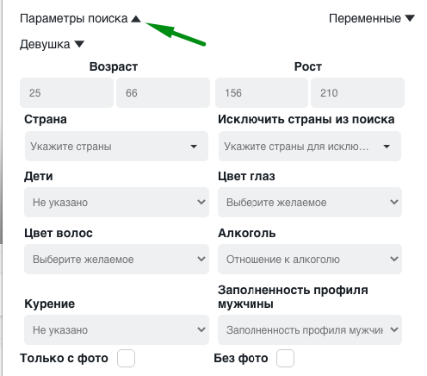This screenshot has height=376, width=427.
Task: Click the minimum age field showing 25
Action: click(66, 93)
